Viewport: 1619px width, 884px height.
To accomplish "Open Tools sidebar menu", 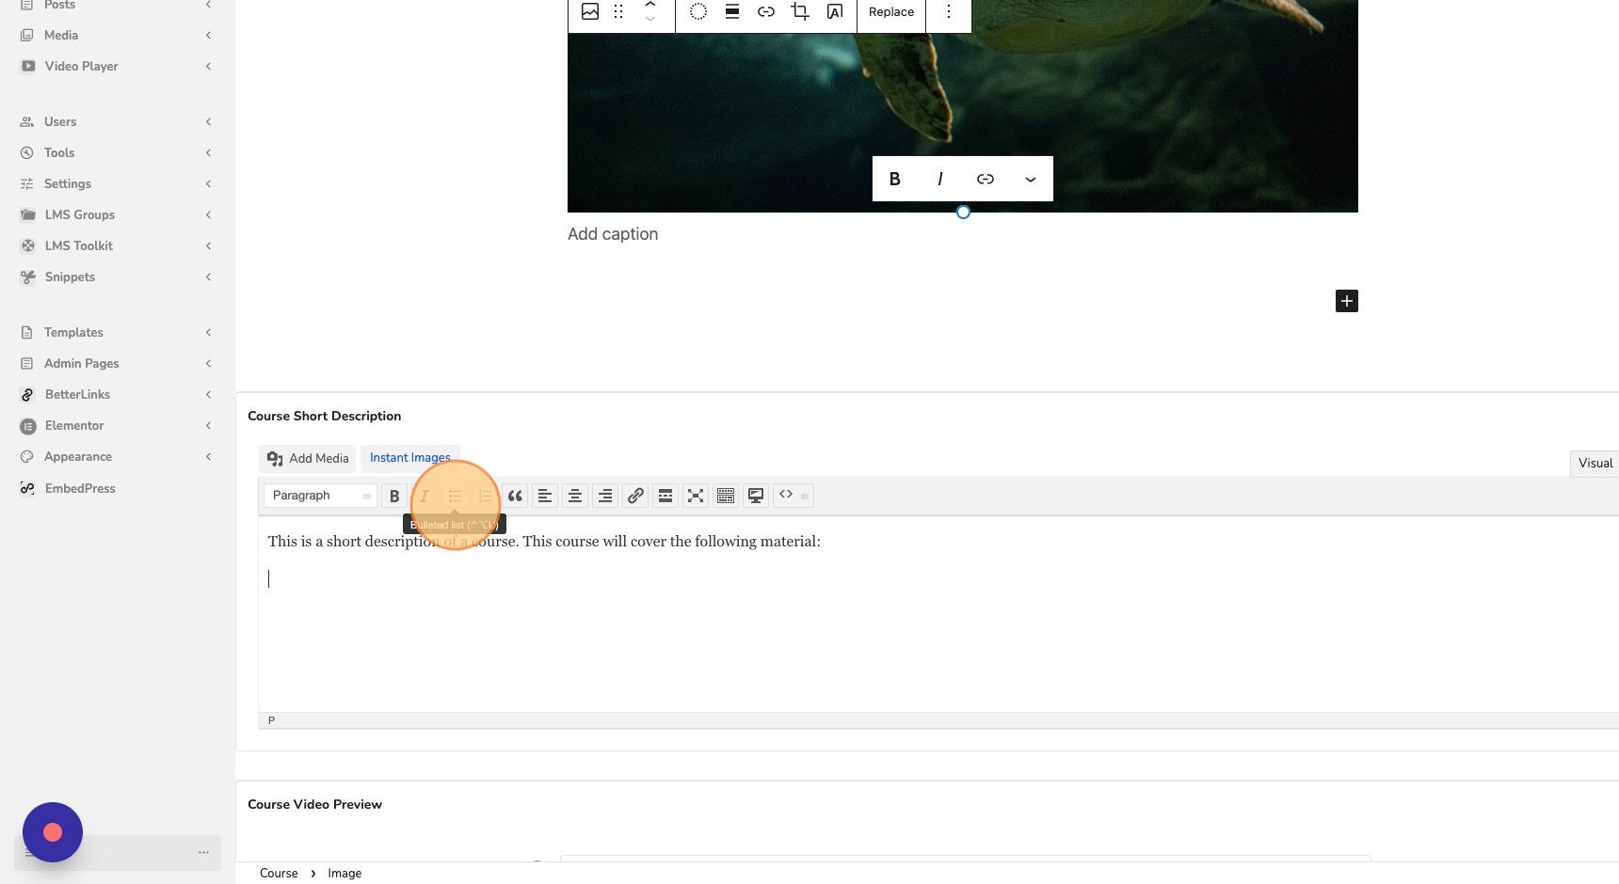I will point(59,152).
